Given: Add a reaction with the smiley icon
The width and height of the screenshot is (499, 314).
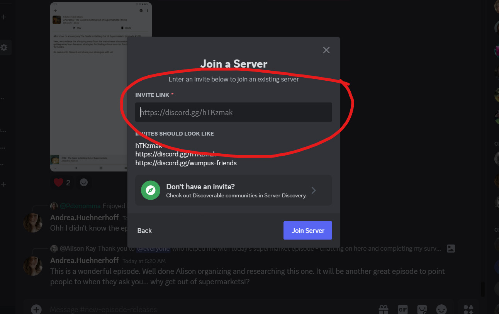Looking at the screenshot, I should 84,182.
